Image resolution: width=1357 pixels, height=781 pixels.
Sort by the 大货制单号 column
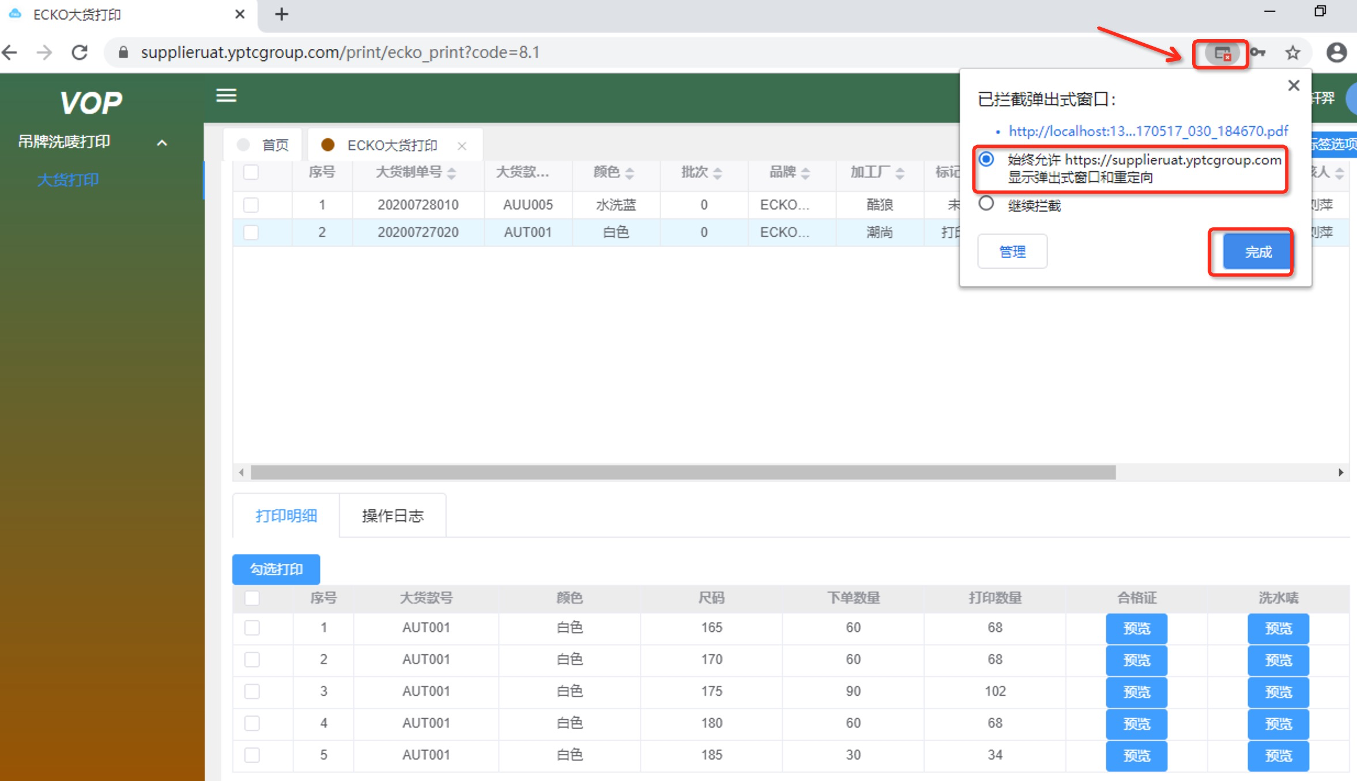451,173
